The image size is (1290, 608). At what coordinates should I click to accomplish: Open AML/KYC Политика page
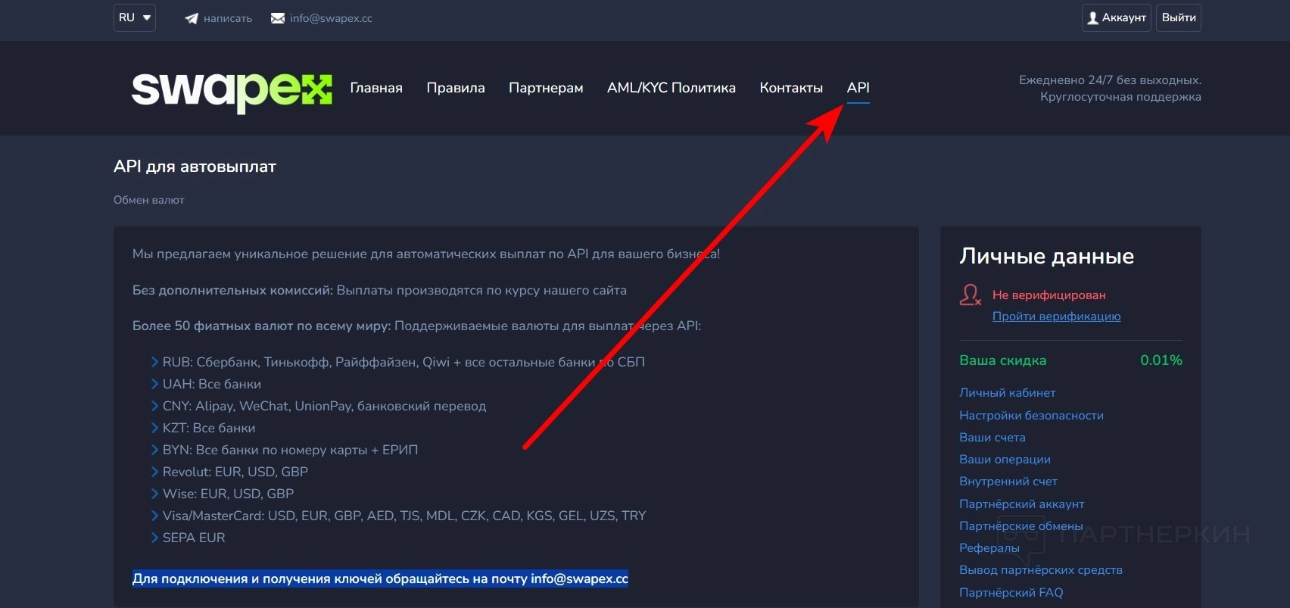tap(671, 88)
